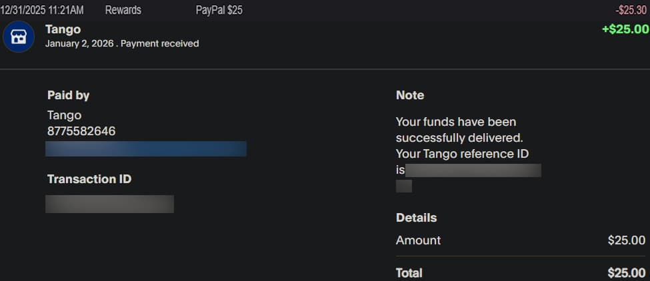Viewport: 650px width, 281px height.
Task: Click the redacted Transaction ID value
Action: point(109,204)
